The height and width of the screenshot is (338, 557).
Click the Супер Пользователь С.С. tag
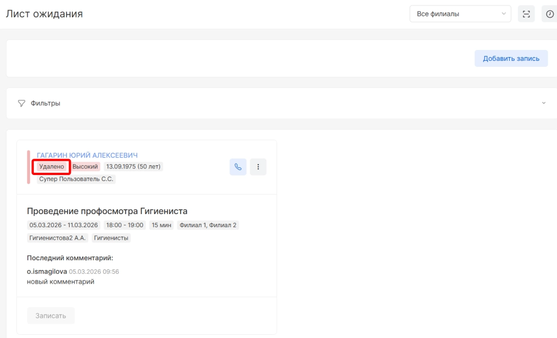pyautogui.click(x=76, y=179)
